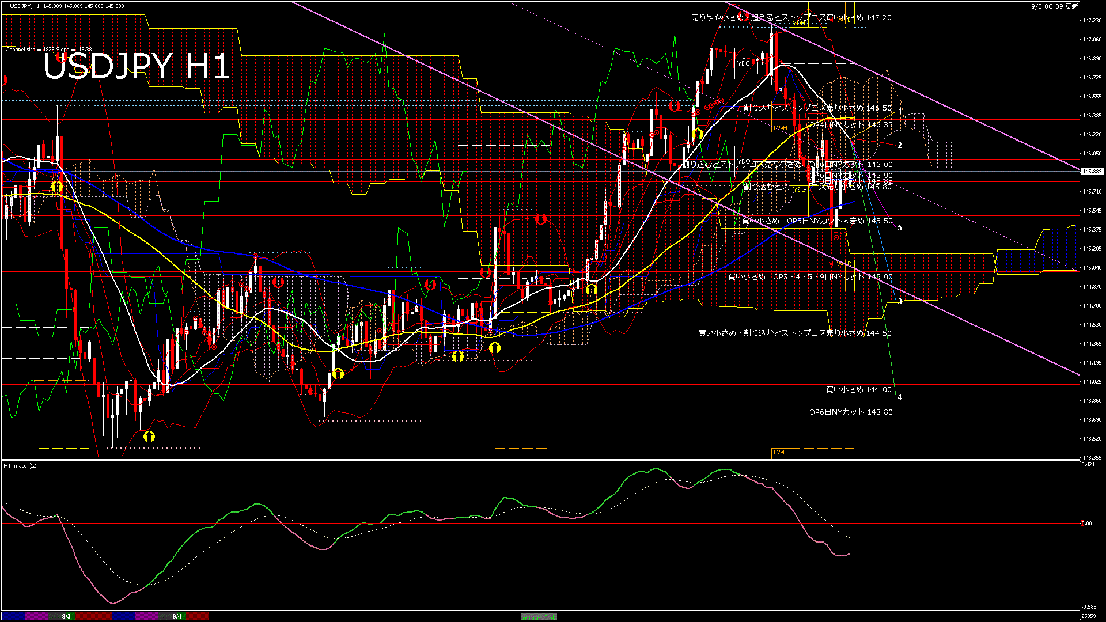Select the annotation ending in 145.80

tap(817, 187)
